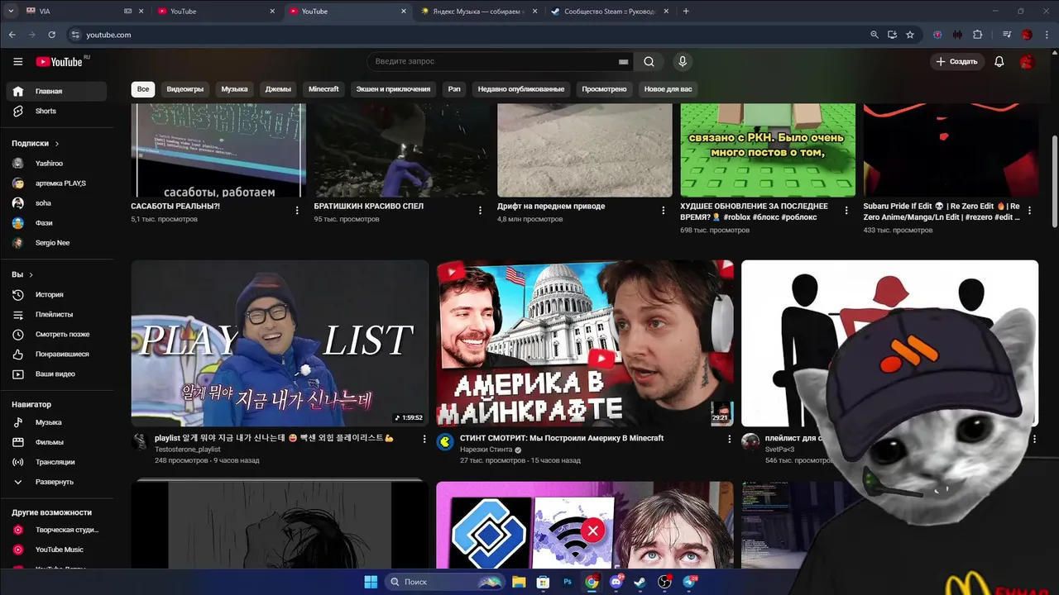Open Shorts in the sidebar
1059x595 pixels.
(x=56, y=111)
